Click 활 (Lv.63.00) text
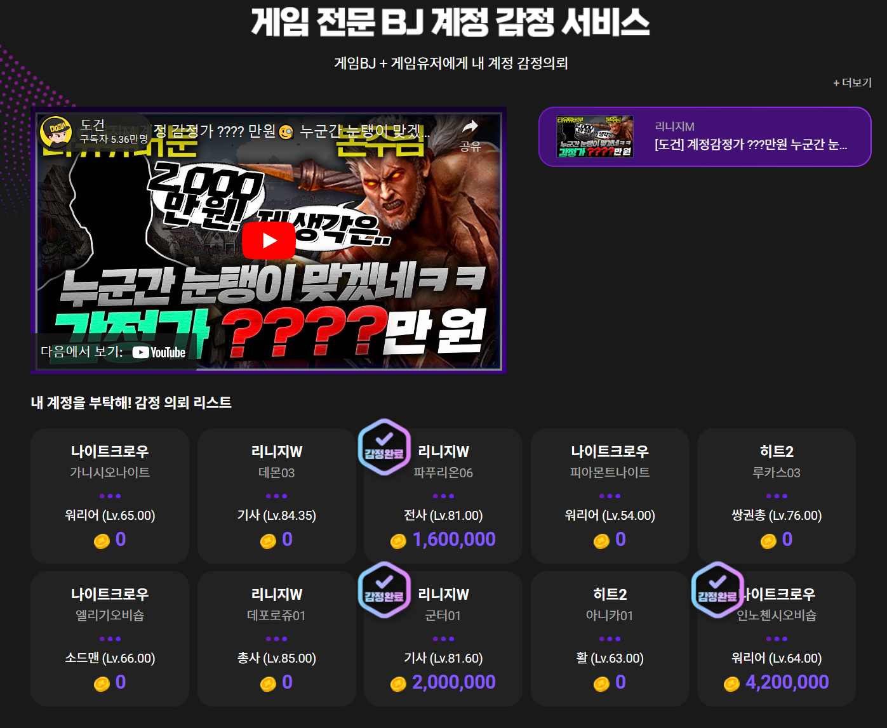 (x=610, y=658)
